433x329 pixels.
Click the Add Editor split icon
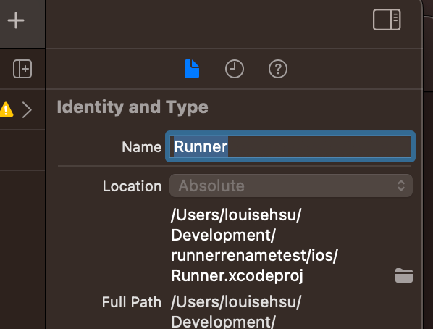tap(22, 69)
